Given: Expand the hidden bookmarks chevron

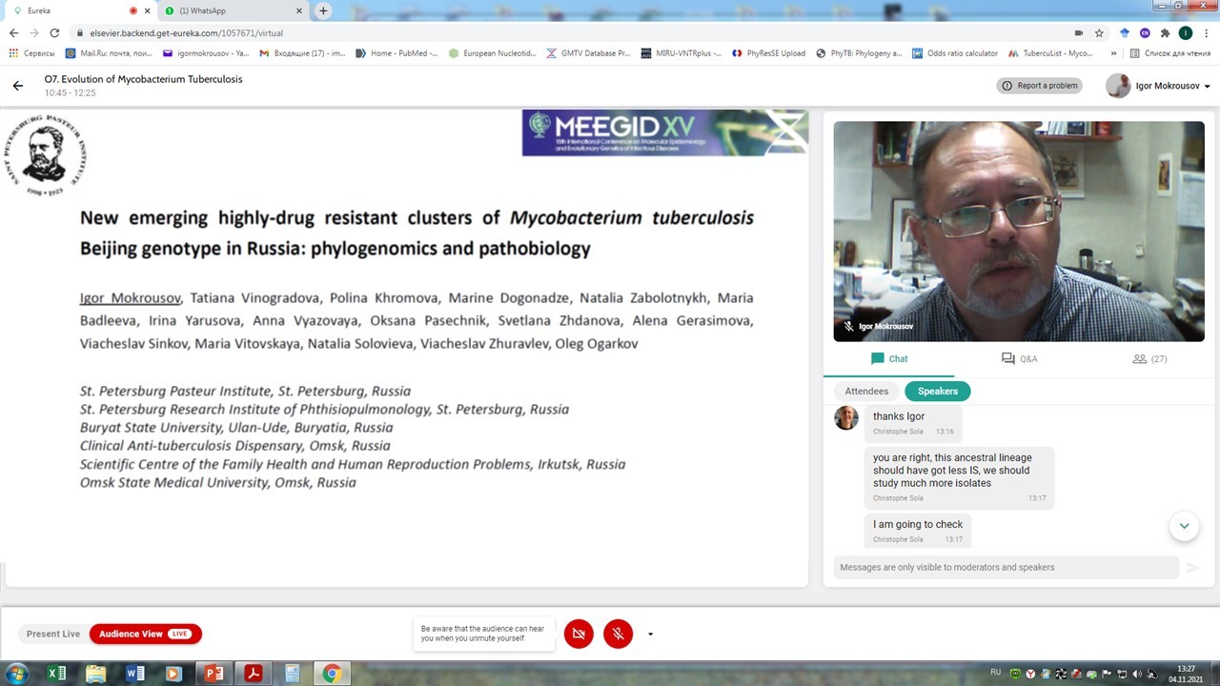Looking at the screenshot, I should [1113, 53].
